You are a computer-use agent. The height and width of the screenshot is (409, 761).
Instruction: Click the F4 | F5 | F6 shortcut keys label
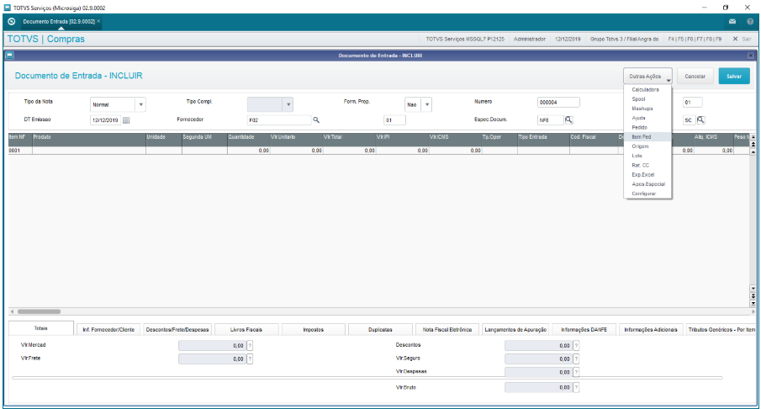click(695, 39)
